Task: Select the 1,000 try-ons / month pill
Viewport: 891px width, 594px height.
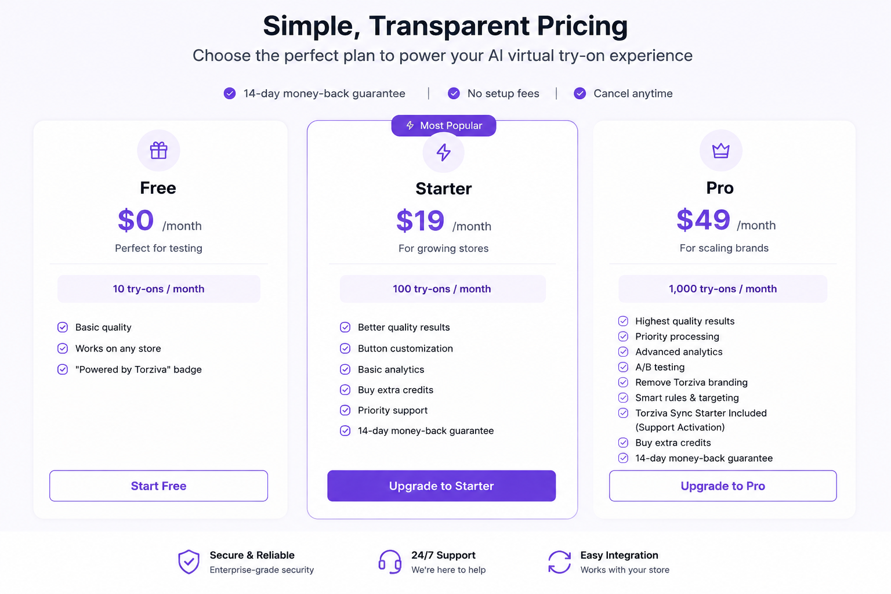Action: 723,289
